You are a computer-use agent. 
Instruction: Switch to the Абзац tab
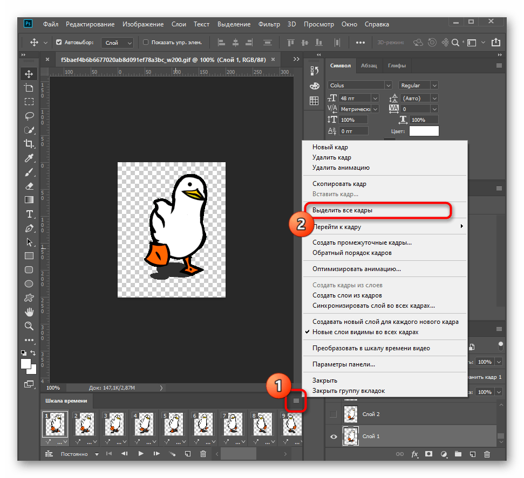click(x=369, y=66)
